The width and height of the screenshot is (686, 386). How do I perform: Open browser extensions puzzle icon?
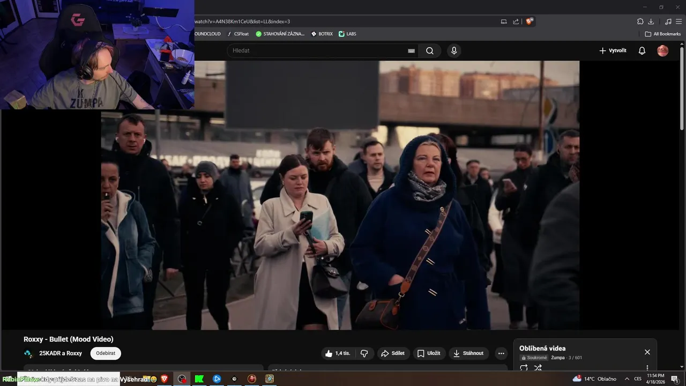coord(640,21)
